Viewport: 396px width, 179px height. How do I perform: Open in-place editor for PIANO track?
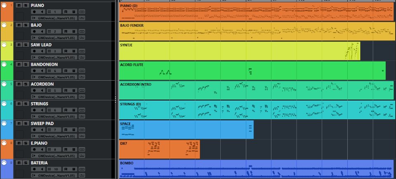[82, 18]
